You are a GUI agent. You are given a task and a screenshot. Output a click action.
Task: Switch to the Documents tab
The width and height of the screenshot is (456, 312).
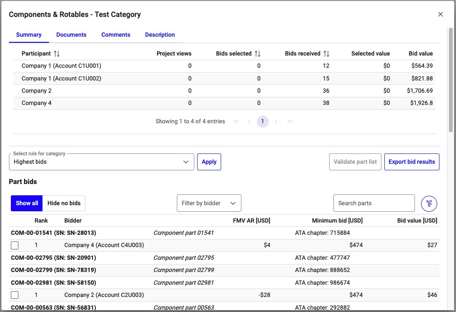tap(71, 35)
